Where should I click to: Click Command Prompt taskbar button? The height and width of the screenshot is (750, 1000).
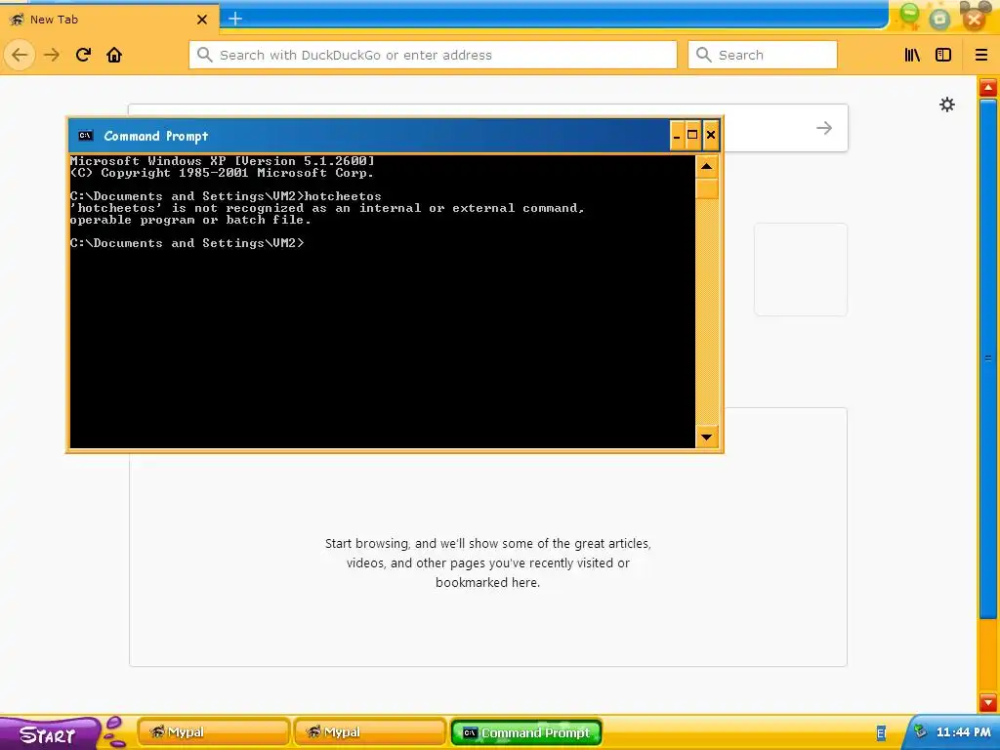point(526,732)
